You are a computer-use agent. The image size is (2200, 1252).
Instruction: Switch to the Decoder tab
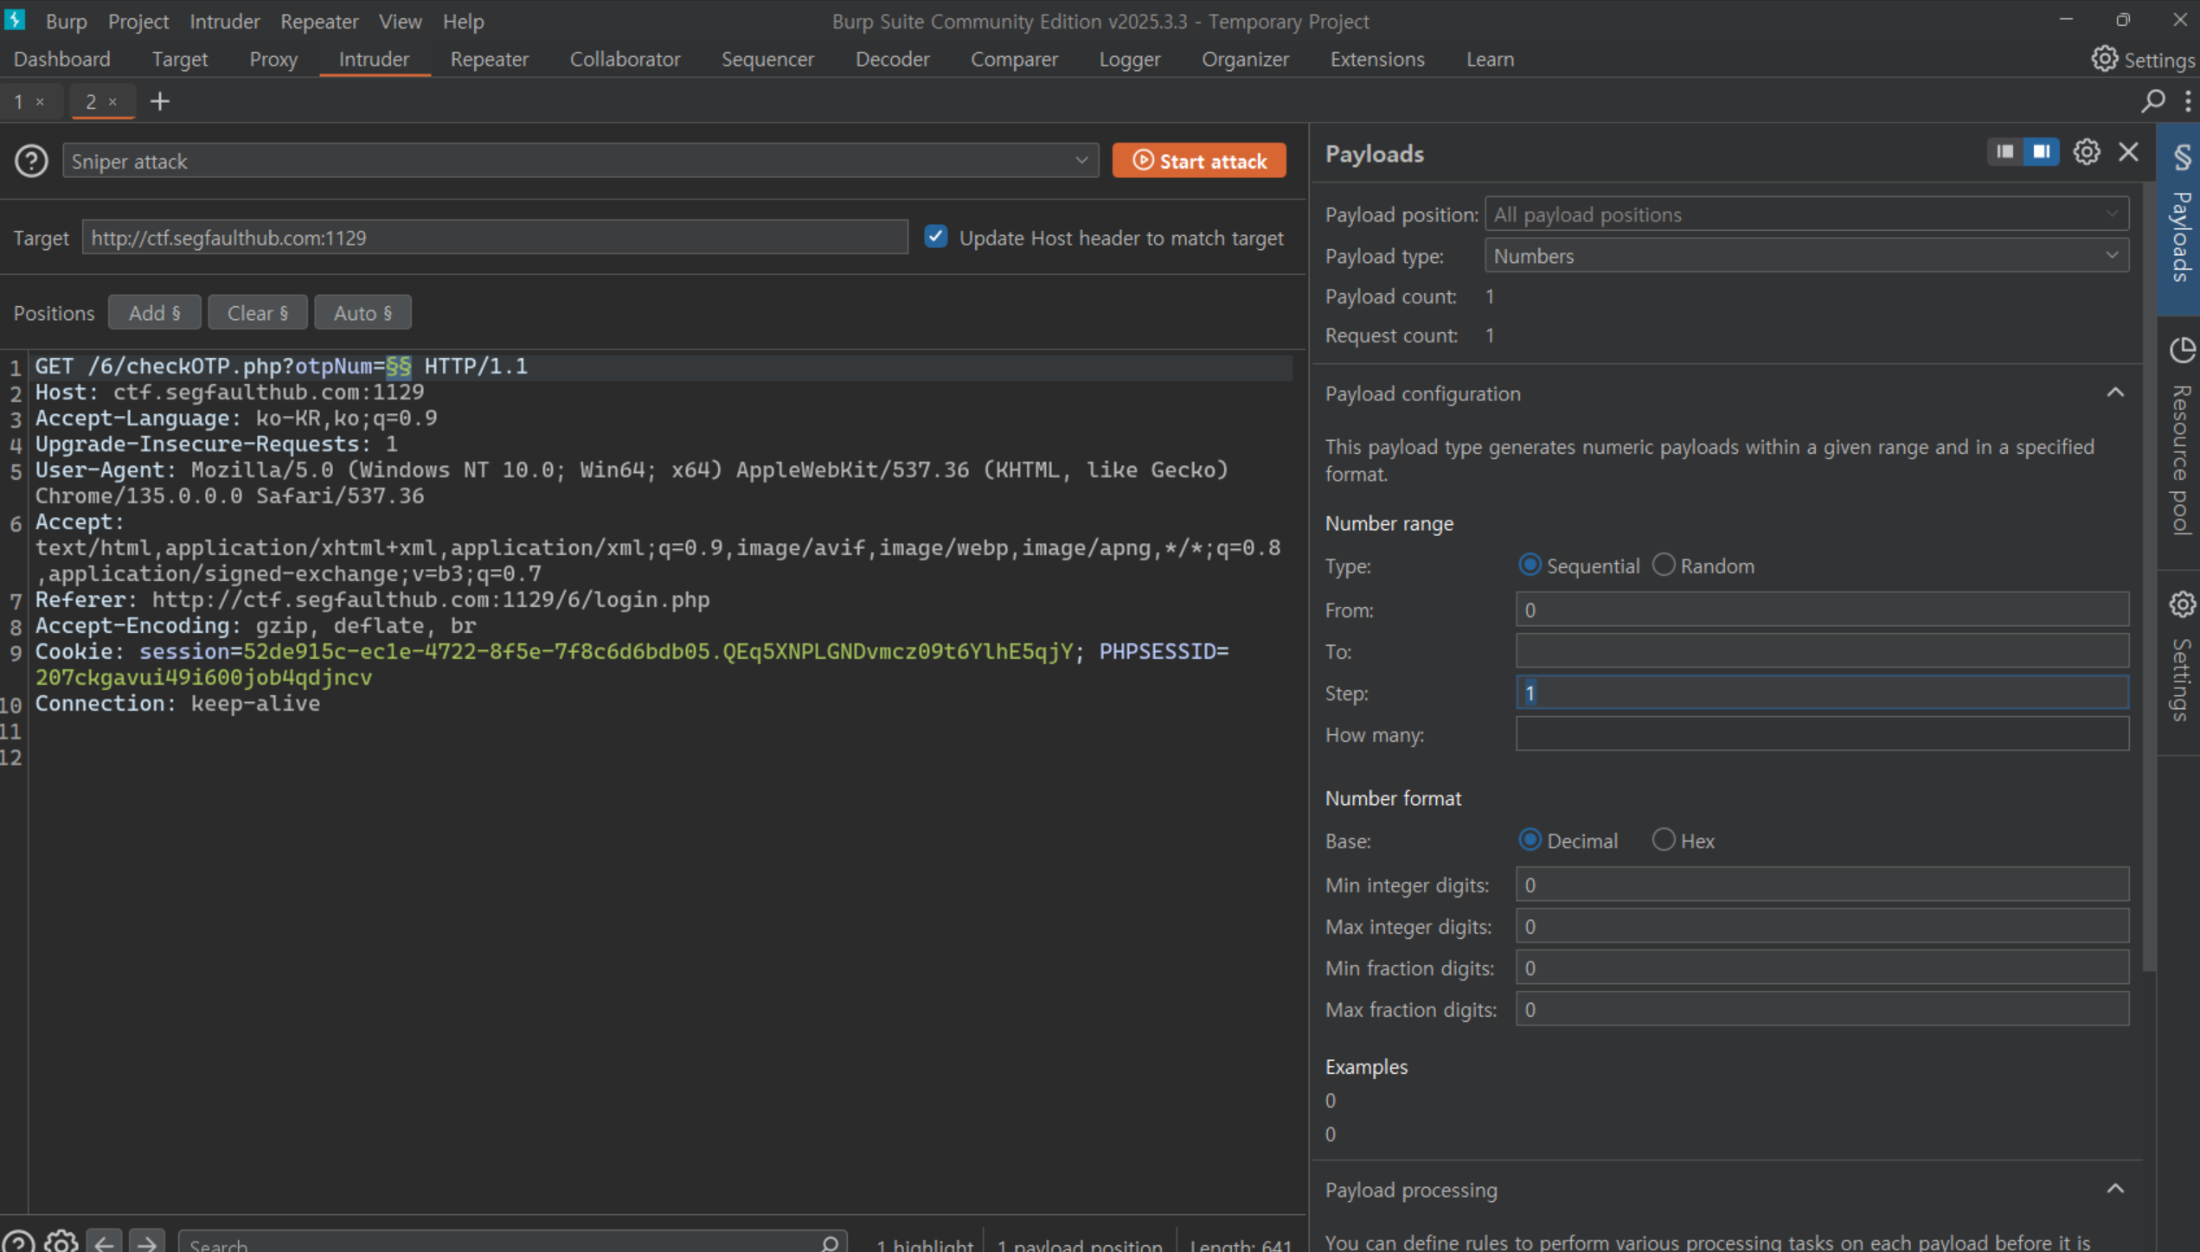point(892,59)
